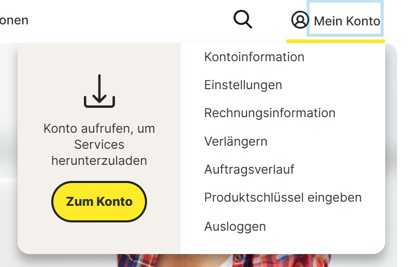Collapse the Mein Konto dropdown label
The height and width of the screenshot is (267, 408).
[x=347, y=21]
